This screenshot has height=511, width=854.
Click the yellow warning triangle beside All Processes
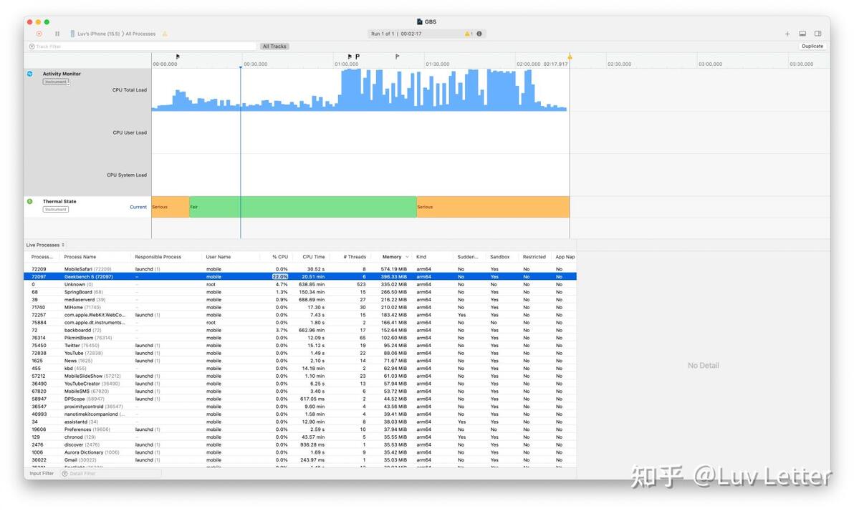[165, 34]
